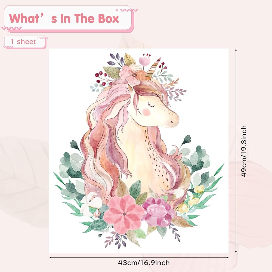This screenshot has height=272, width=272.
Task: Click the small pink bud above the horn
Action: pos(144,61)
